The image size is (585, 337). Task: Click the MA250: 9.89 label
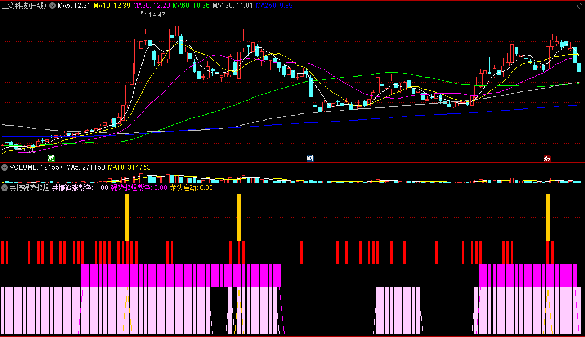coord(274,6)
